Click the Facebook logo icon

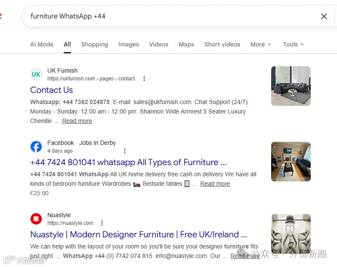tap(36, 147)
